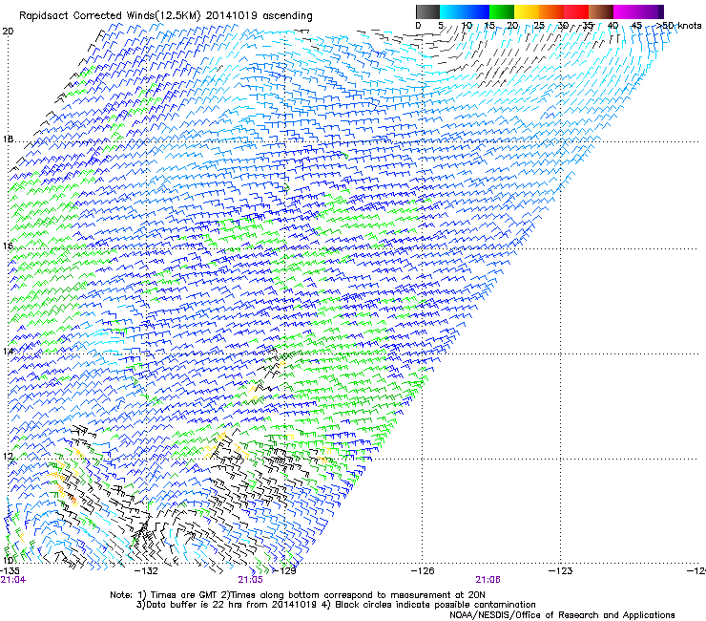This screenshot has width=706, height=621.
Task: Click longitude label '-126' on bottom axis
Action: click(x=423, y=570)
